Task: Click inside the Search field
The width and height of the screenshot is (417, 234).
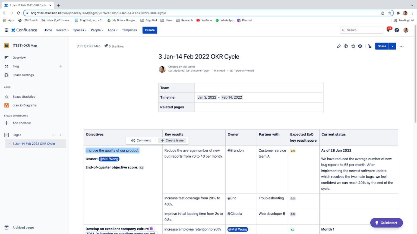Action: (x=361, y=30)
